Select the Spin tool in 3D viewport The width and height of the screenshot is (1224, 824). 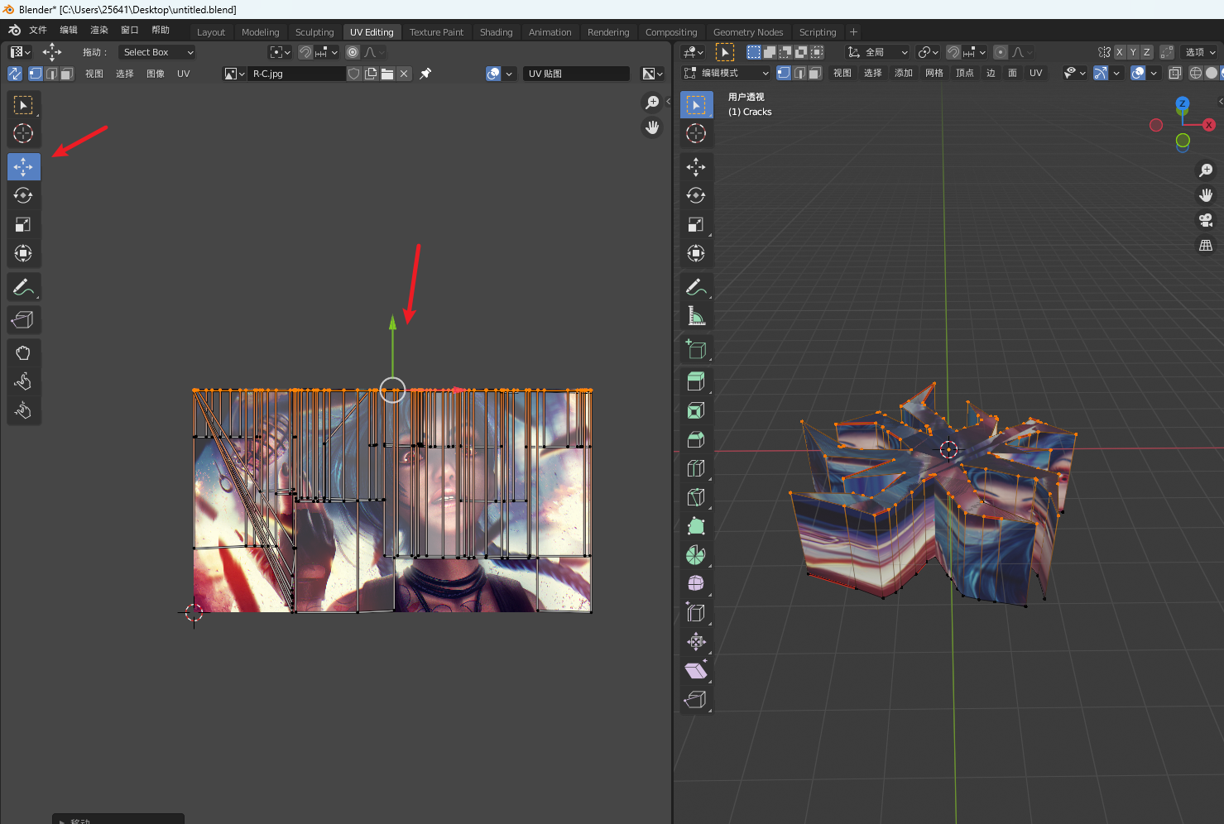(x=696, y=555)
